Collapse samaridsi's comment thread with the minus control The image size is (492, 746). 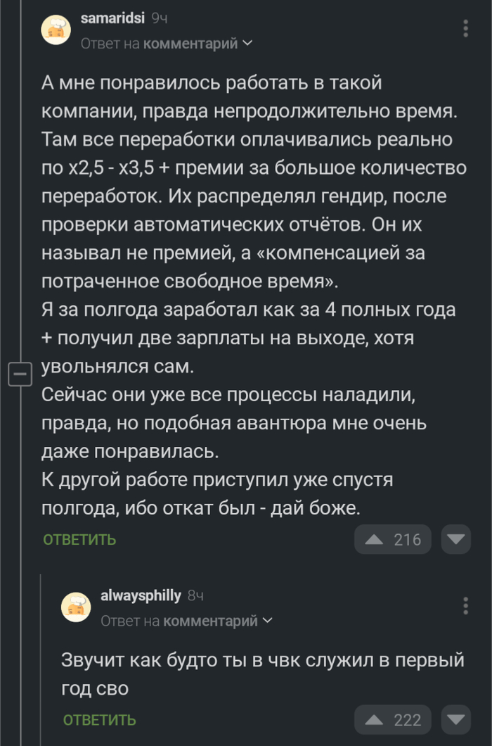pos(19,372)
